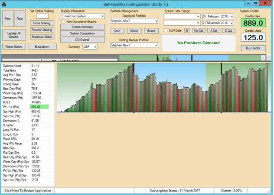
Task: Click the For Col button
Action: pyautogui.click(x=199, y=31)
